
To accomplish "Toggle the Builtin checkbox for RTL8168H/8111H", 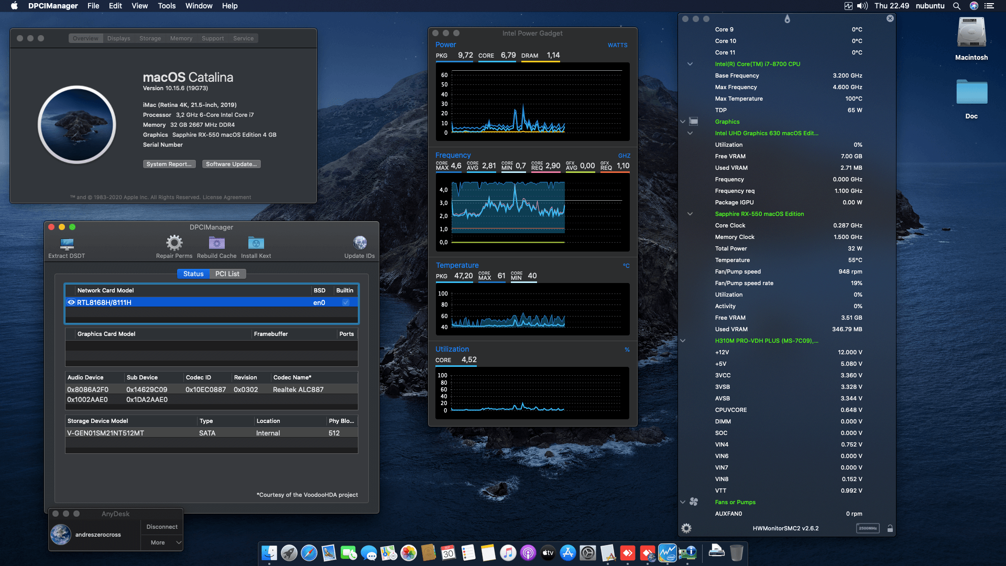I will click(x=346, y=302).
